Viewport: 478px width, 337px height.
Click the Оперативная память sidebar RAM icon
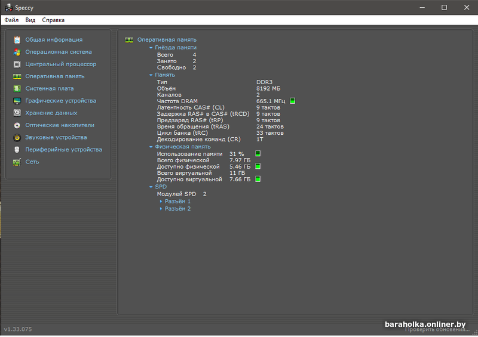coord(17,76)
